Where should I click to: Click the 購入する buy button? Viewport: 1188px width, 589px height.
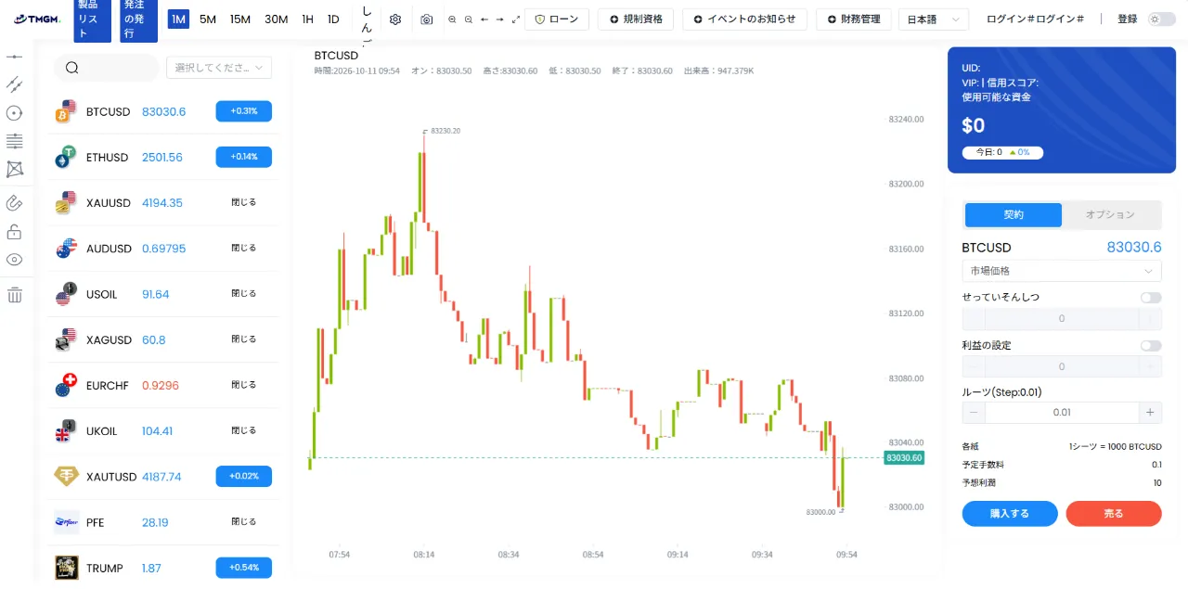point(1010,514)
